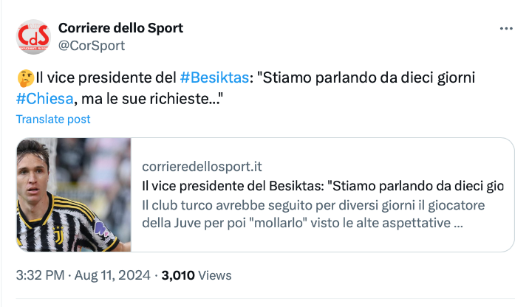Open the #Besiktas hashtag

point(214,77)
